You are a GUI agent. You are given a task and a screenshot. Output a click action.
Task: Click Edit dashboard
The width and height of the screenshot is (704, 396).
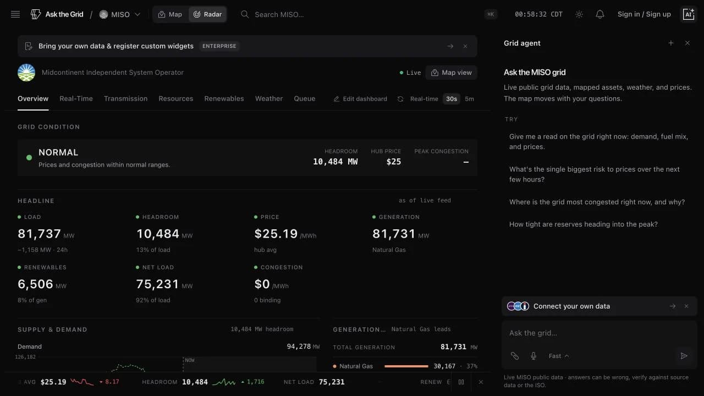tap(360, 99)
